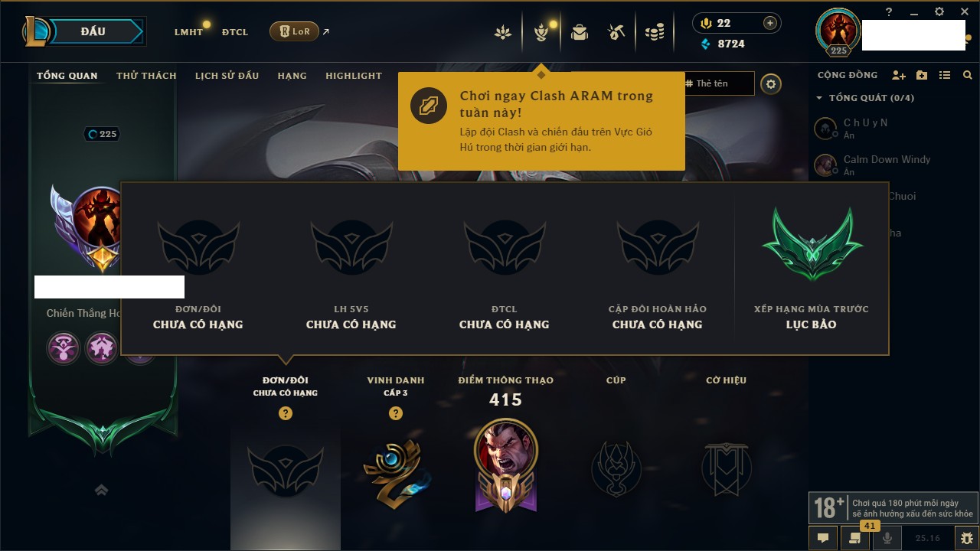
Task: Expand the profile banner chevron arrows
Action: 101,490
